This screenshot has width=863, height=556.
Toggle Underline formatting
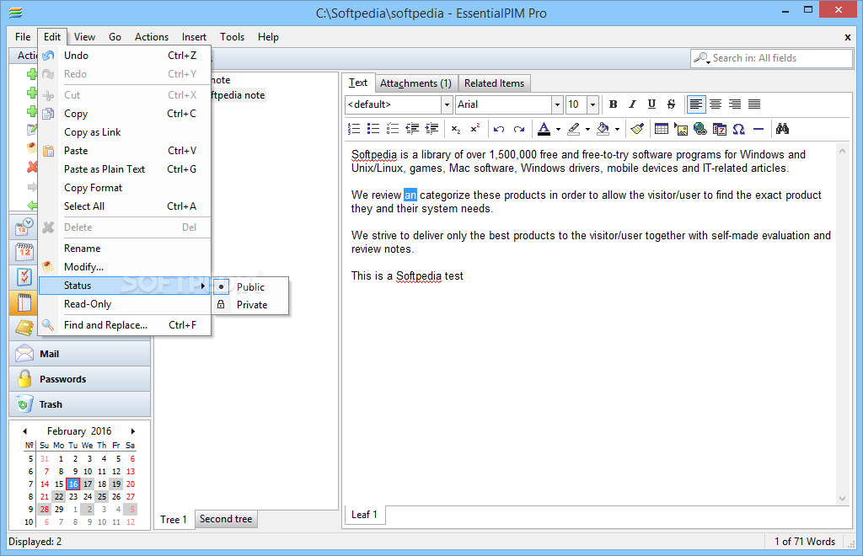(x=651, y=104)
